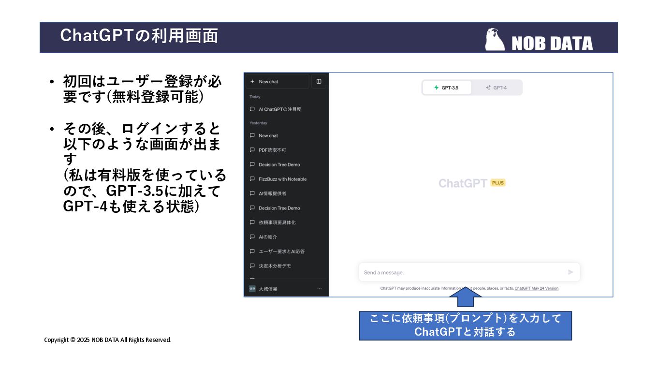Open the 大城信晃 user account entry
Viewport: 658px width, 370px height.
point(286,289)
